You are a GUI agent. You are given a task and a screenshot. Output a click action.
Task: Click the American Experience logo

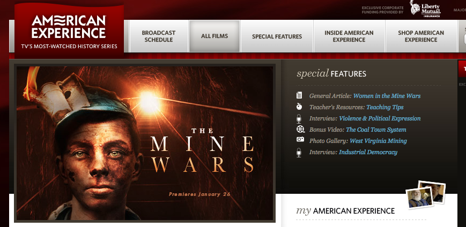(69, 31)
